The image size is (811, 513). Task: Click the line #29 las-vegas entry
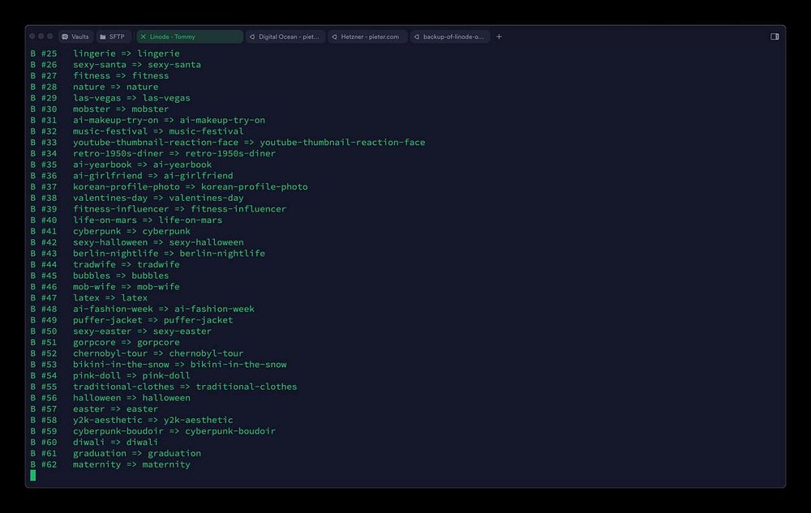[x=110, y=97]
